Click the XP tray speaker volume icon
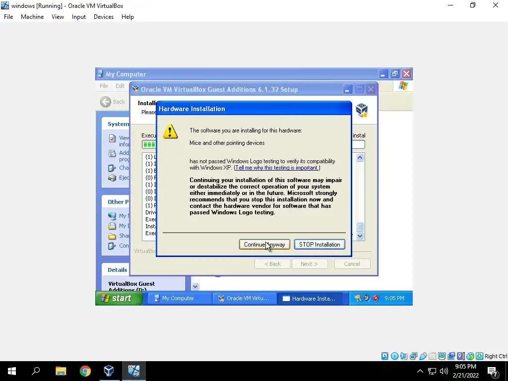The width and height of the screenshot is (508, 381). [367, 298]
